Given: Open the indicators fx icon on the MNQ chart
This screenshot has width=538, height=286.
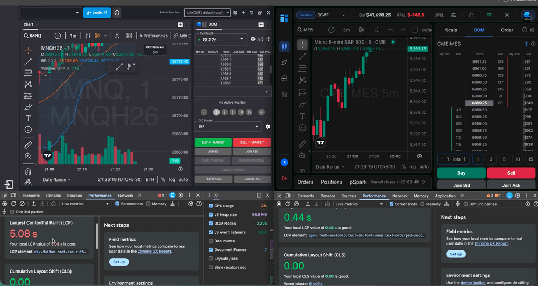Looking at the screenshot, I should [117, 36].
